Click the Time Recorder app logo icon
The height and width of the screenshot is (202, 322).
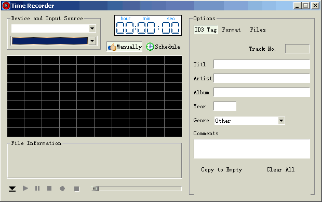(6, 6)
